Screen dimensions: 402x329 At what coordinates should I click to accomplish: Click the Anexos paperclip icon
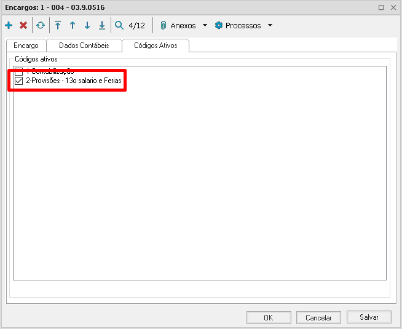(x=164, y=25)
